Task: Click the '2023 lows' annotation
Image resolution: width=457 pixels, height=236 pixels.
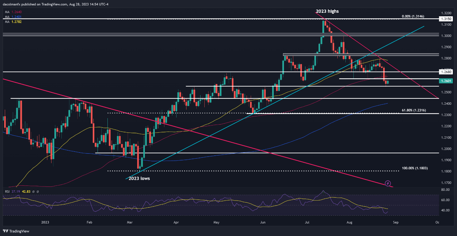Action: click(139, 179)
